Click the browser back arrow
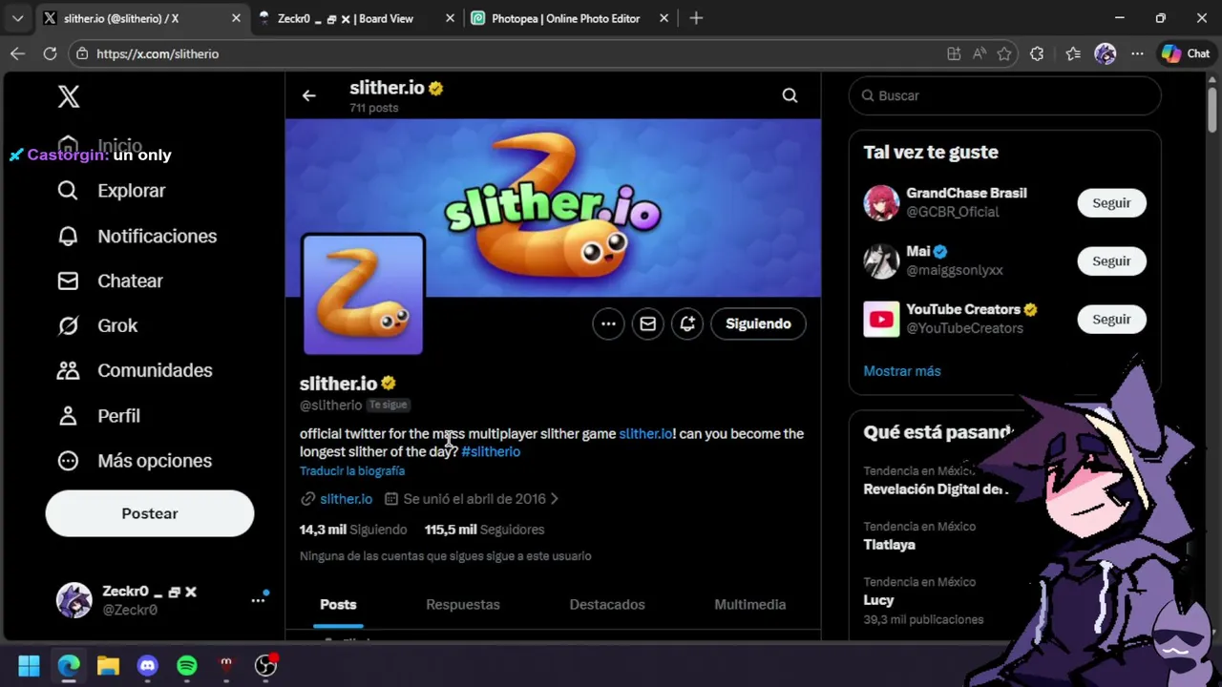The image size is (1222, 687). tap(17, 53)
